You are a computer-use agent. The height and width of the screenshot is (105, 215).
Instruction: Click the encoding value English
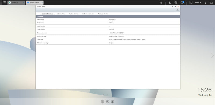tap(111, 43)
